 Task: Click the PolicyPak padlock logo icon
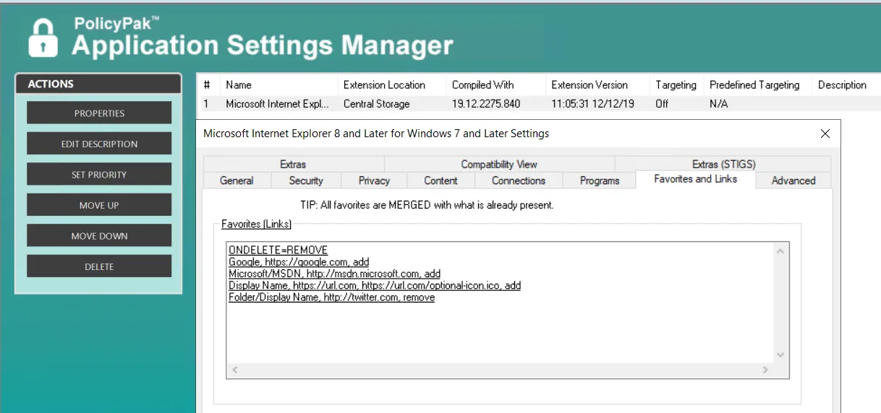point(43,38)
